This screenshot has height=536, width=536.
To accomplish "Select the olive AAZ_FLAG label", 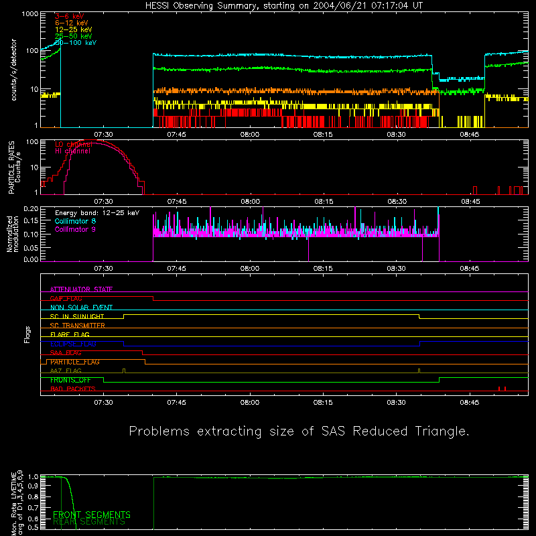I will click(x=66, y=371).
